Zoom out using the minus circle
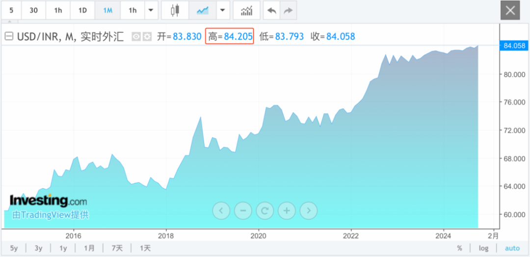 coord(242,211)
